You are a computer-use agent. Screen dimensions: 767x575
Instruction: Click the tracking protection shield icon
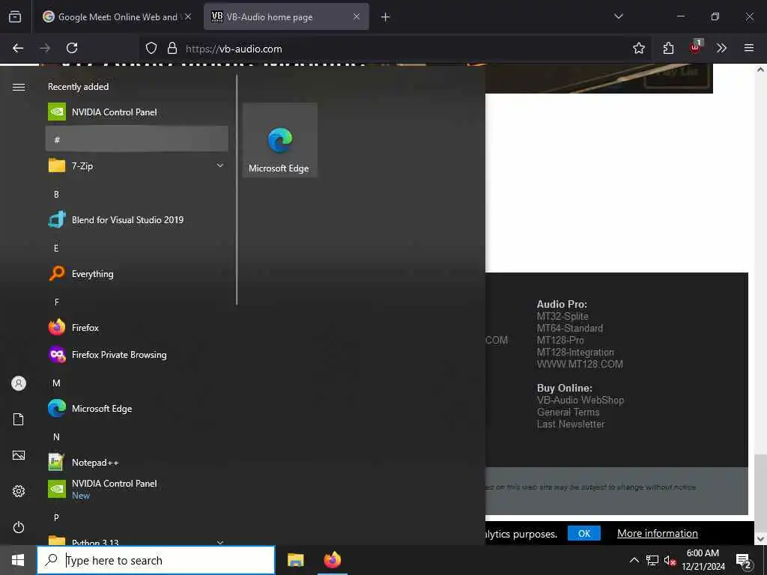[151, 48]
